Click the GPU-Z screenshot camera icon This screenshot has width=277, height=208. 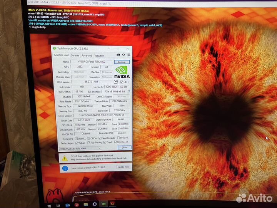tap(118, 55)
